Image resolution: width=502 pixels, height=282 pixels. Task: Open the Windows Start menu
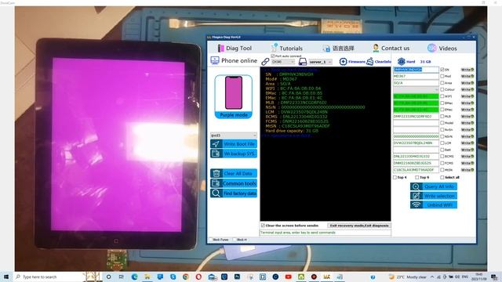pos(6,277)
